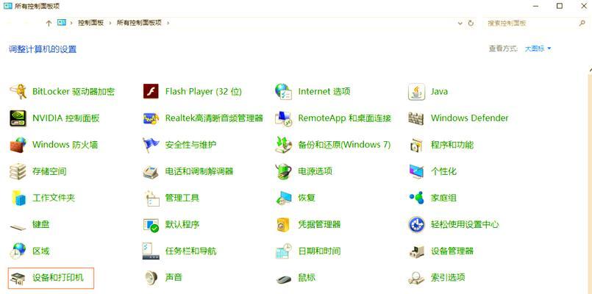Click the 程序和功能 label text
The width and height of the screenshot is (592, 294).
[452, 145]
